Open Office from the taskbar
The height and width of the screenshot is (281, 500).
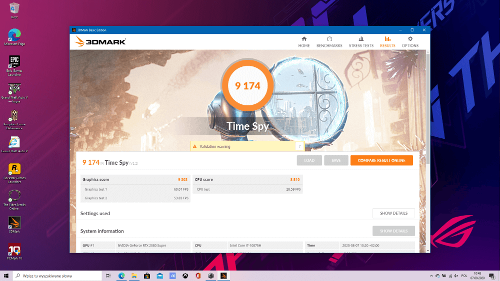pyautogui.click(x=198, y=276)
